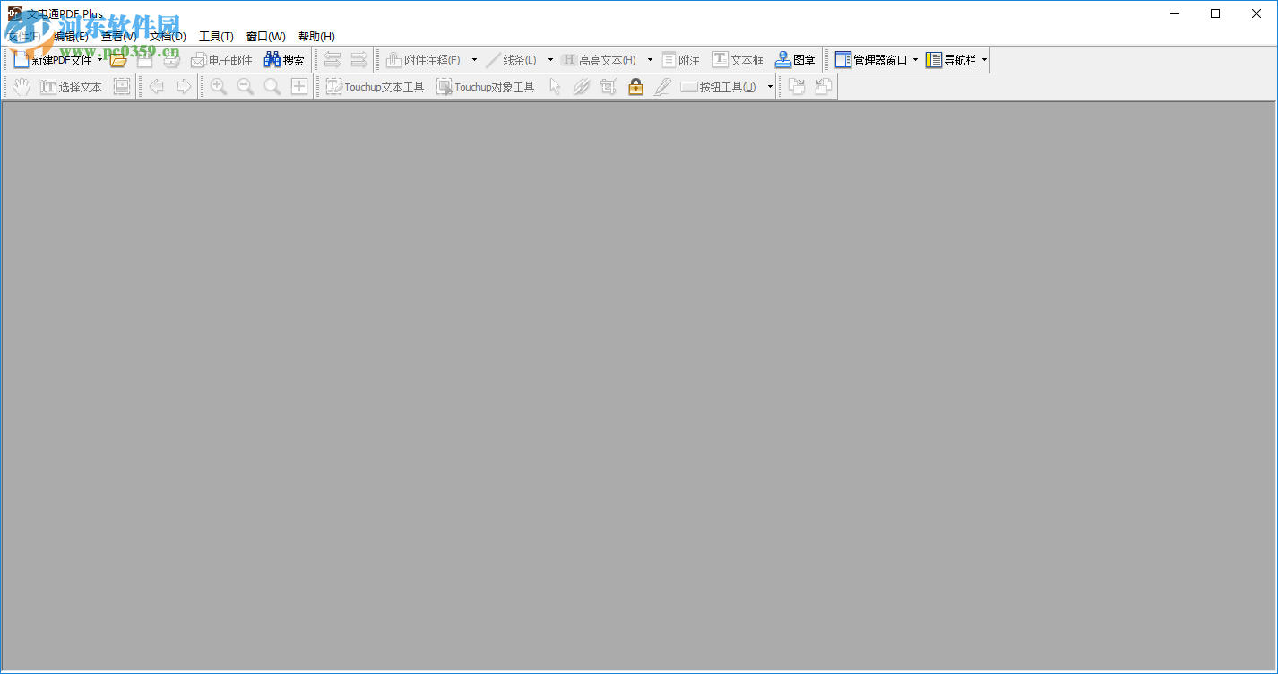Select the Hand tool
The width and height of the screenshot is (1278, 674).
click(20, 86)
